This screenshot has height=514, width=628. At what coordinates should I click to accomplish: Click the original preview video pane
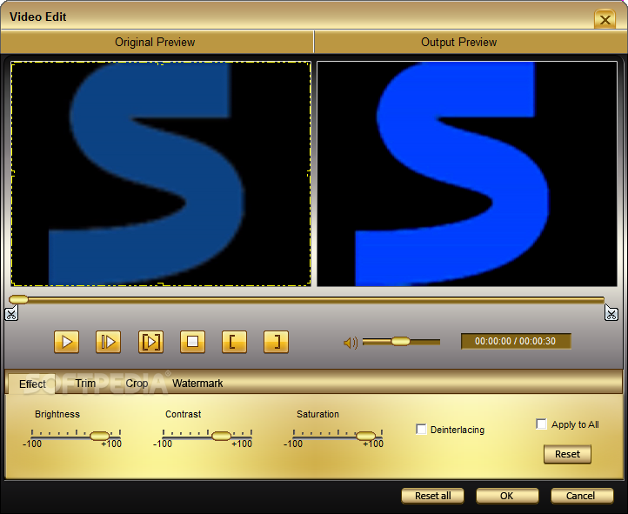tap(161, 173)
